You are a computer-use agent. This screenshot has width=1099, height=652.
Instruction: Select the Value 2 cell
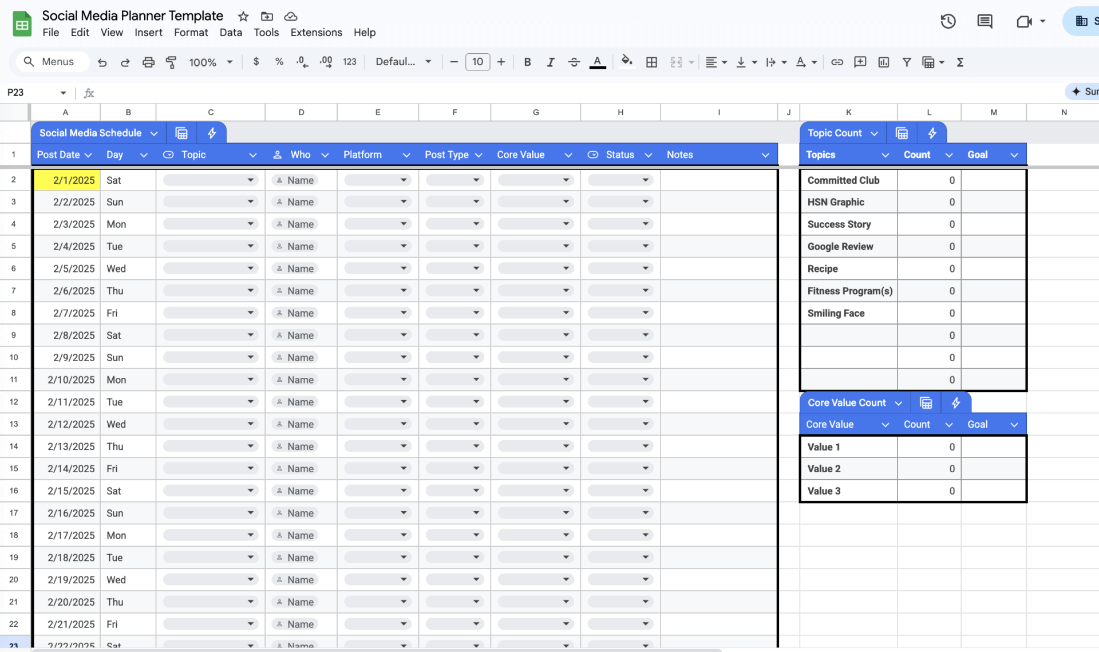coord(848,469)
